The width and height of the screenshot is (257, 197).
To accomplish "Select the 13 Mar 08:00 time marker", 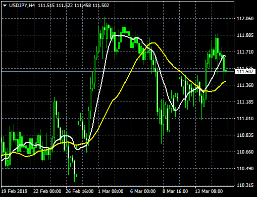I will [x=209, y=191].
